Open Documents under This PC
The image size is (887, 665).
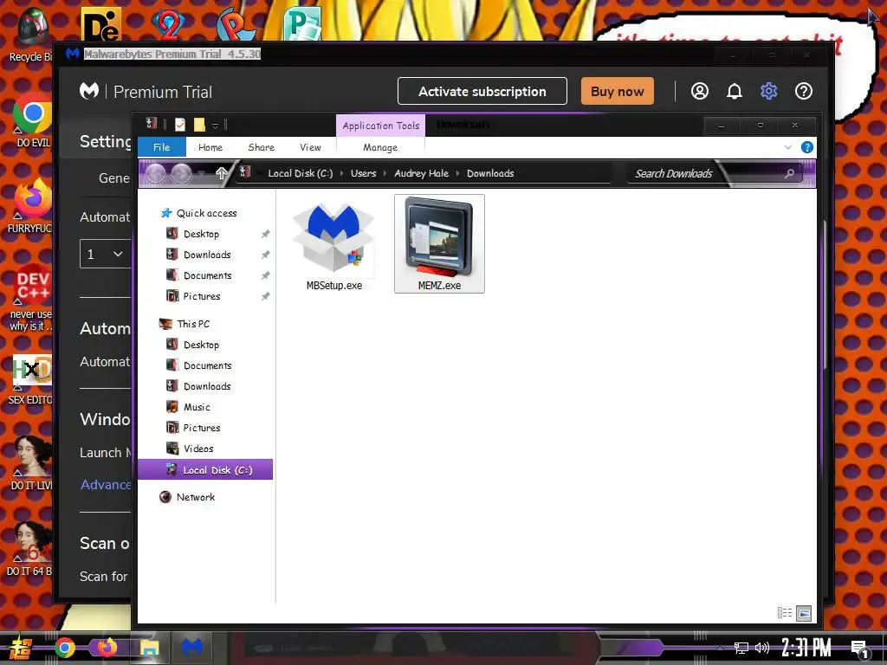tap(208, 366)
